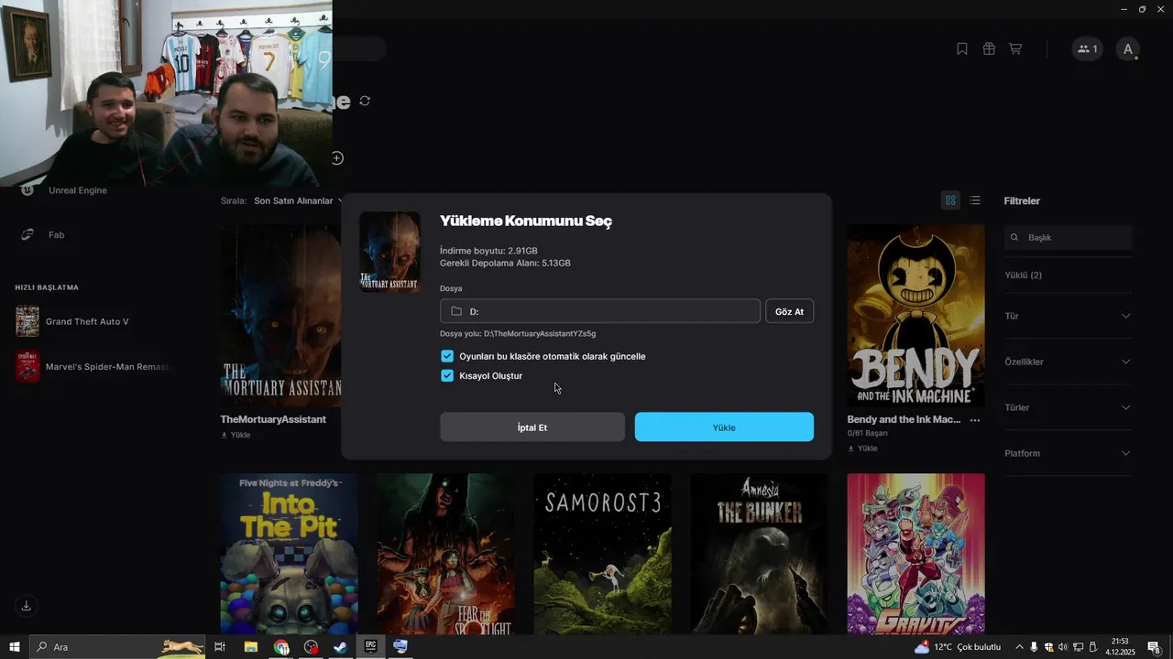
Task: Open the Windows Start menu
Action: click(x=15, y=647)
